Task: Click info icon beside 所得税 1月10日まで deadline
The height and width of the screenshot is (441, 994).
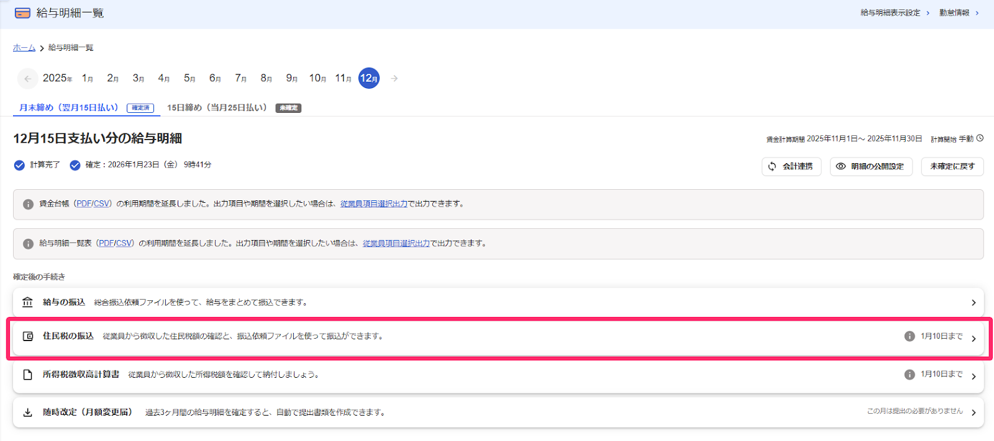Action: 910,375
